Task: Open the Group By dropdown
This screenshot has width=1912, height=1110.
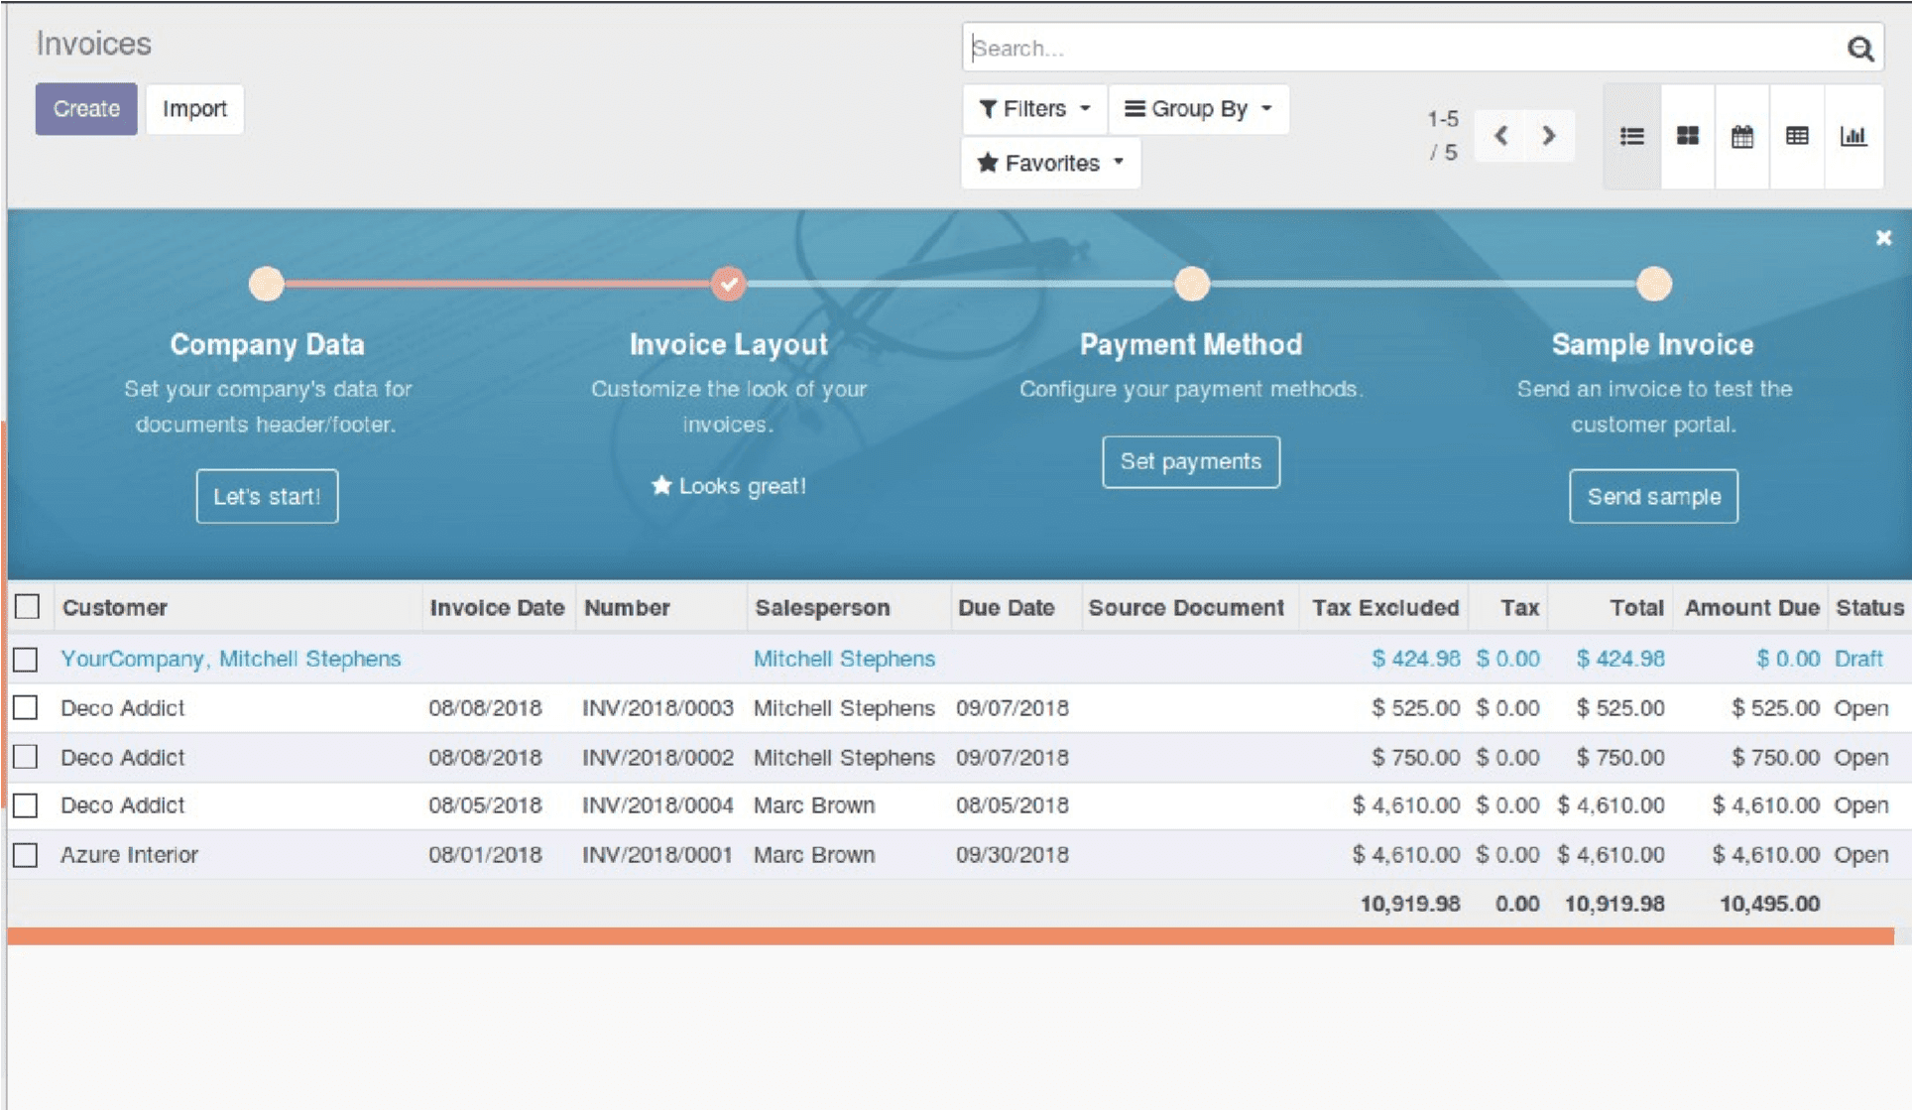Action: pos(1198,108)
